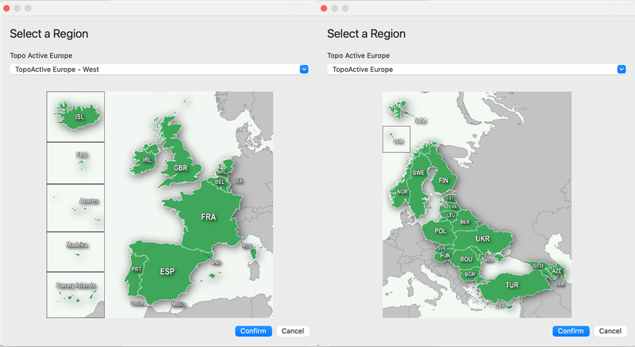Pick Azerbaijan (AZE) region

click(557, 271)
